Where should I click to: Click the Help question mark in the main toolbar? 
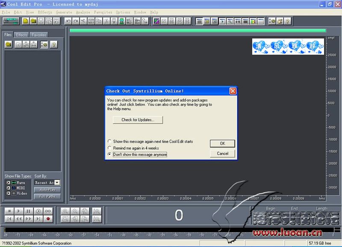[x=288, y=21]
